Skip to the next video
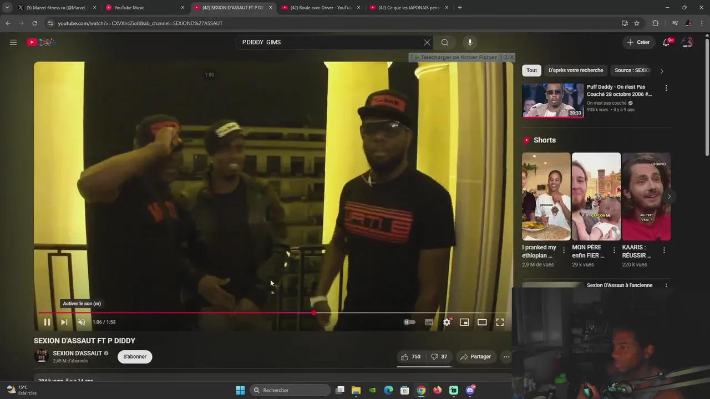This screenshot has width=710, height=399. click(x=64, y=322)
